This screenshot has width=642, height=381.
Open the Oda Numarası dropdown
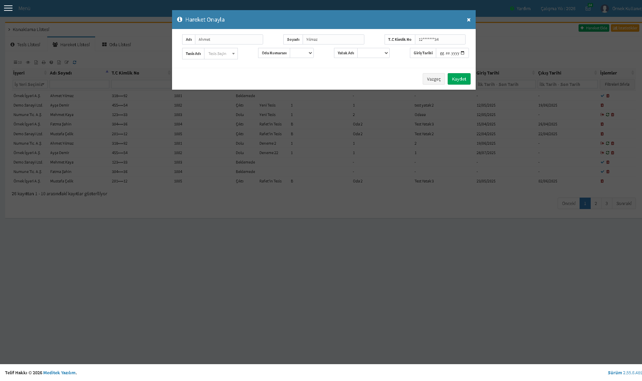[x=302, y=53]
